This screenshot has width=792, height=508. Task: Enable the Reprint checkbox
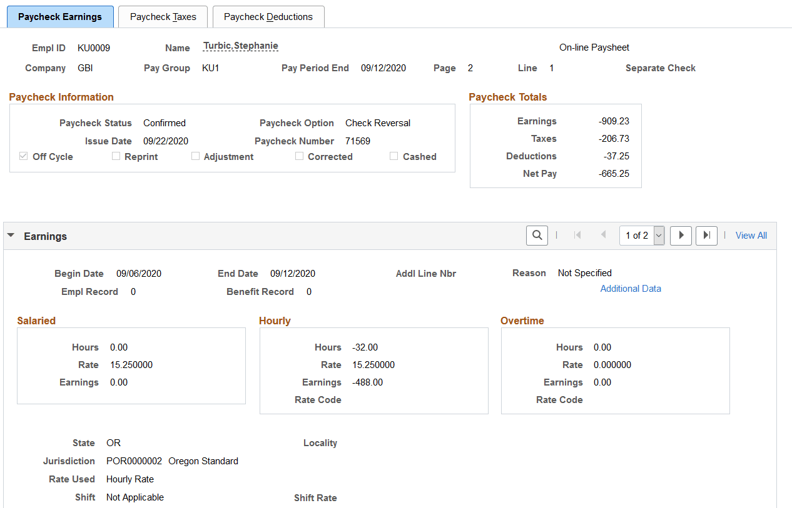(x=116, y=156)
